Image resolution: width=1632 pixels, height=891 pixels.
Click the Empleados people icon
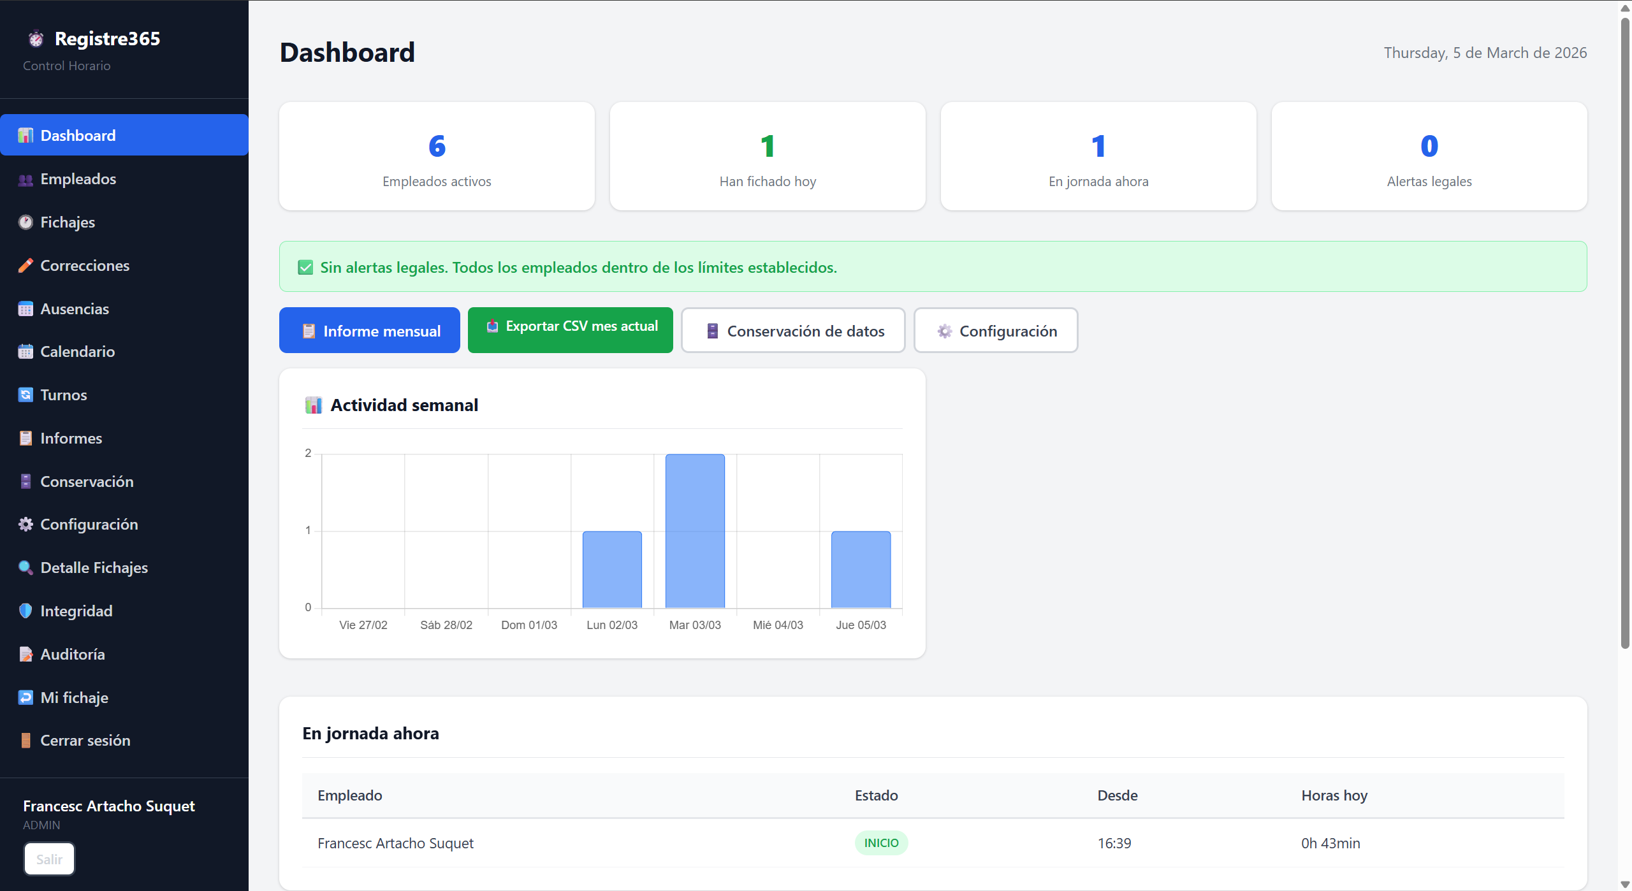tap(25, 180)
